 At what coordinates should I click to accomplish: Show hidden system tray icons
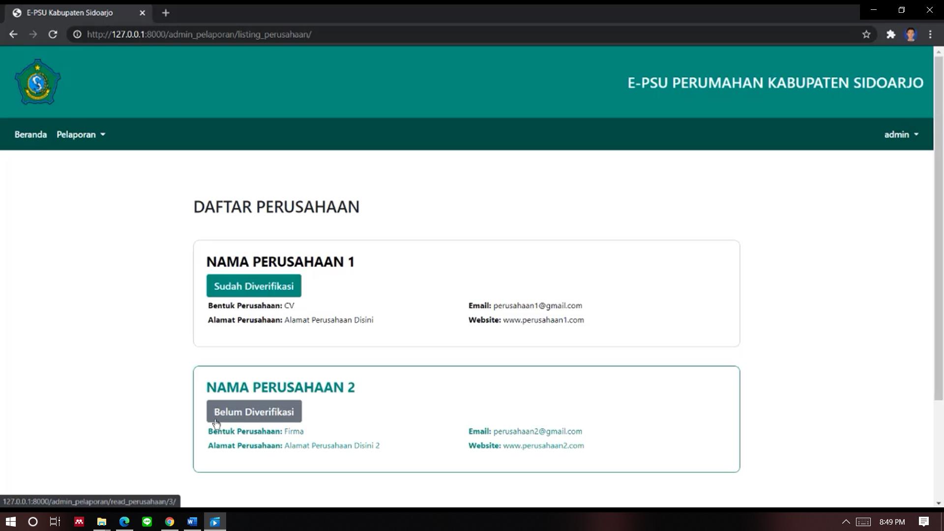pos(846,522)
